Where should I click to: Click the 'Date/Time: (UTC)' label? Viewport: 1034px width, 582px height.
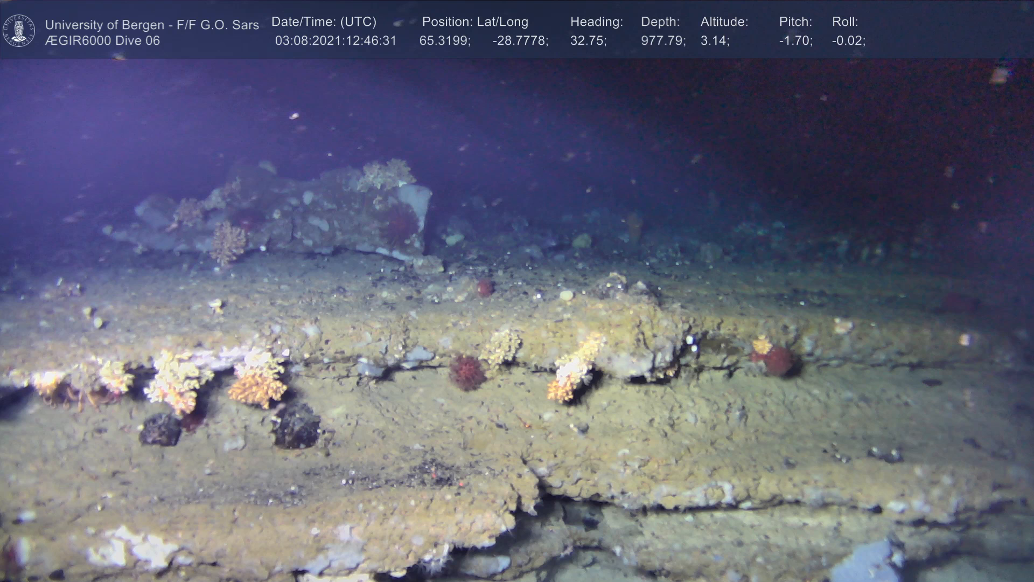tap(324, 22)
